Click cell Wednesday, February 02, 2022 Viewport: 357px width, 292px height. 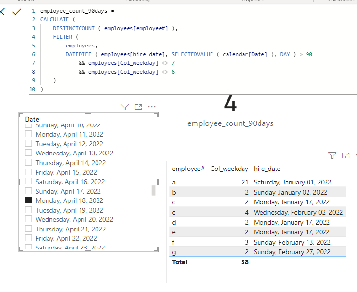[x=298, y=212]
